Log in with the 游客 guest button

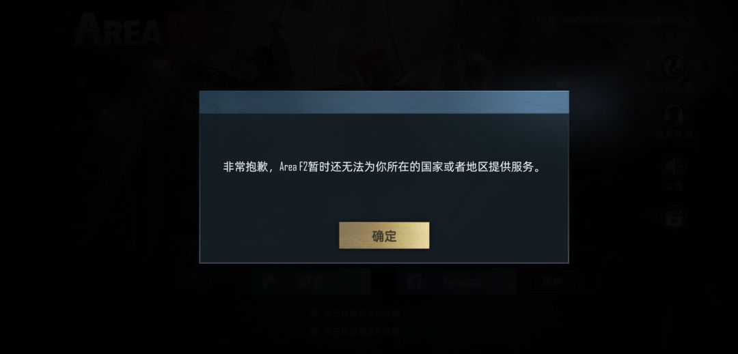[311, 282]
